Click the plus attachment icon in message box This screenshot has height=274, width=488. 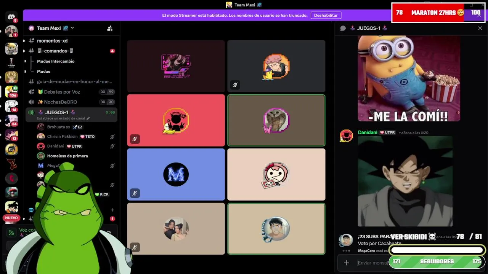tap(346, 263)
